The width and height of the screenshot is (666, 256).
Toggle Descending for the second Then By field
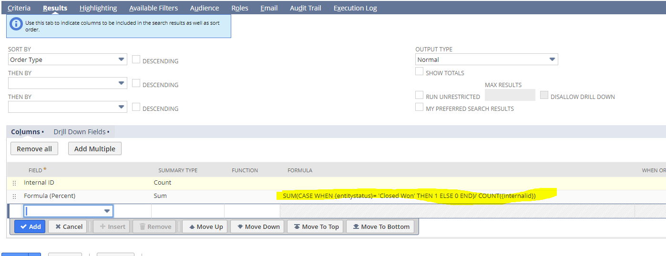point(136,107)
